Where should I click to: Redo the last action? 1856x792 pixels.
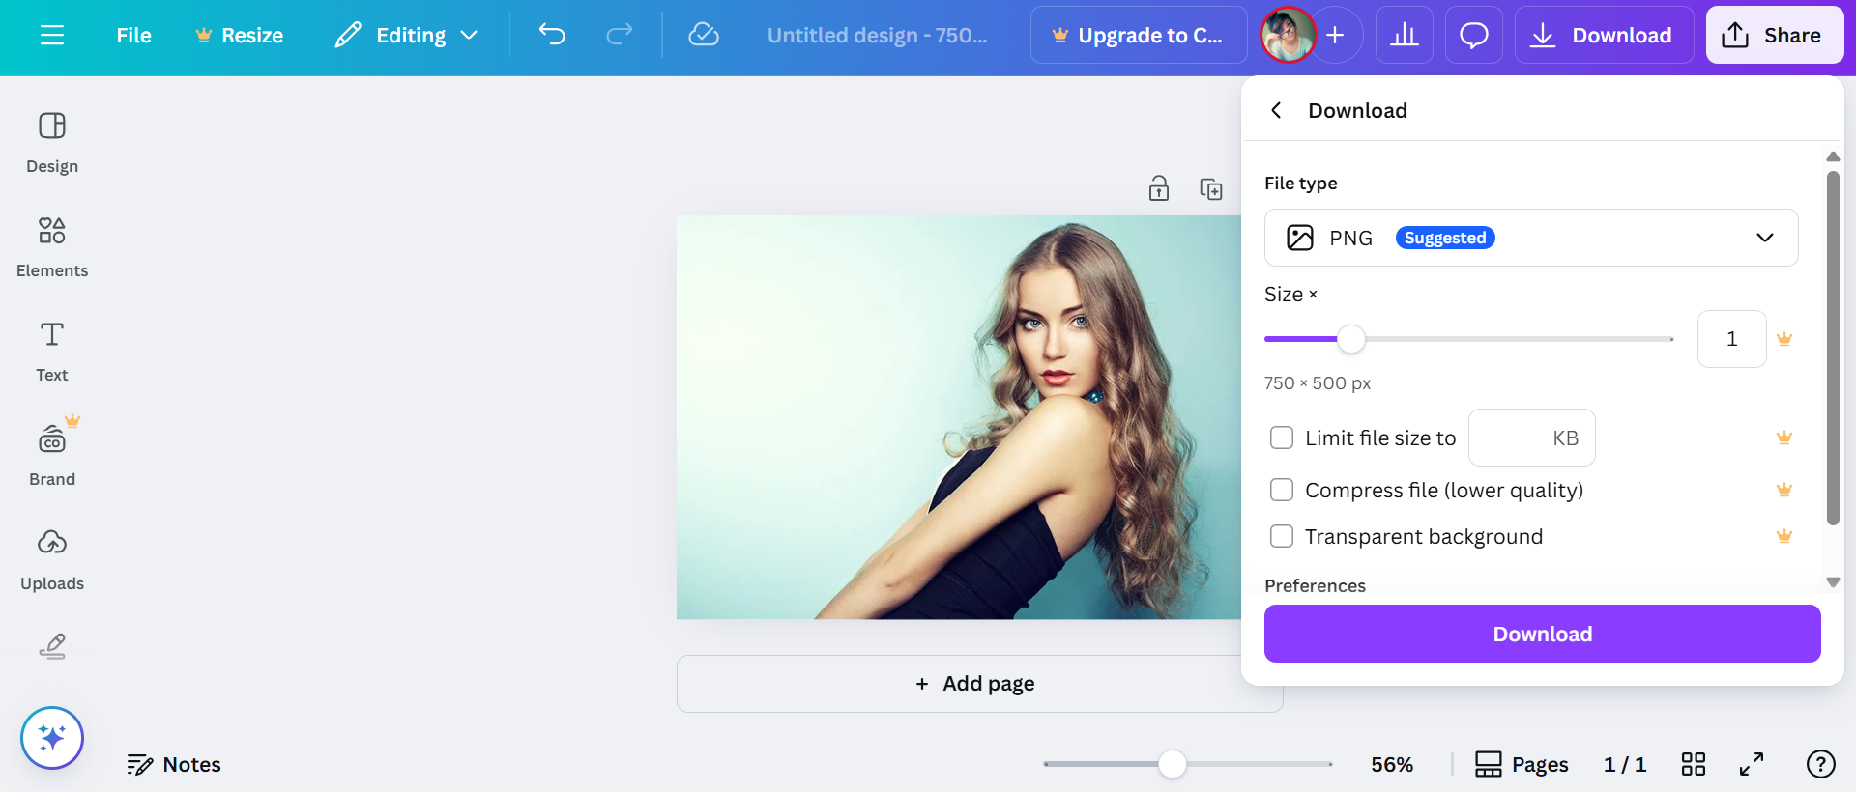tap(619, 35)
